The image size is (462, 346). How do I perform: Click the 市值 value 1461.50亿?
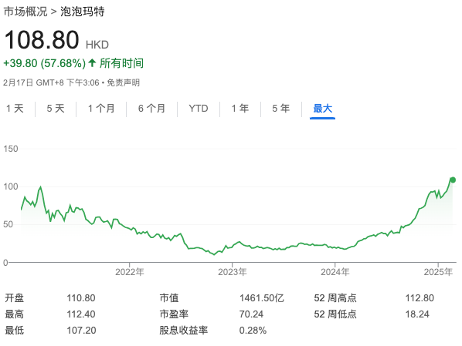point(262,298)
